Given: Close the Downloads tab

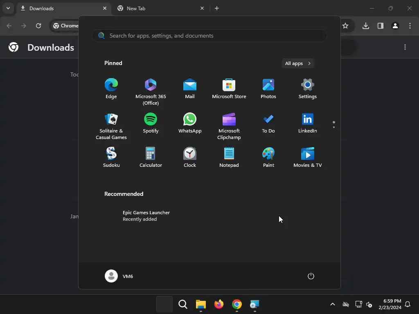Looking at the screenshot, I should [105, 8].
